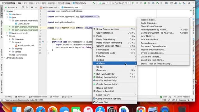Open the TODO tool window
Viewport: 199px width, 112px height.
(x=8, y=97)
